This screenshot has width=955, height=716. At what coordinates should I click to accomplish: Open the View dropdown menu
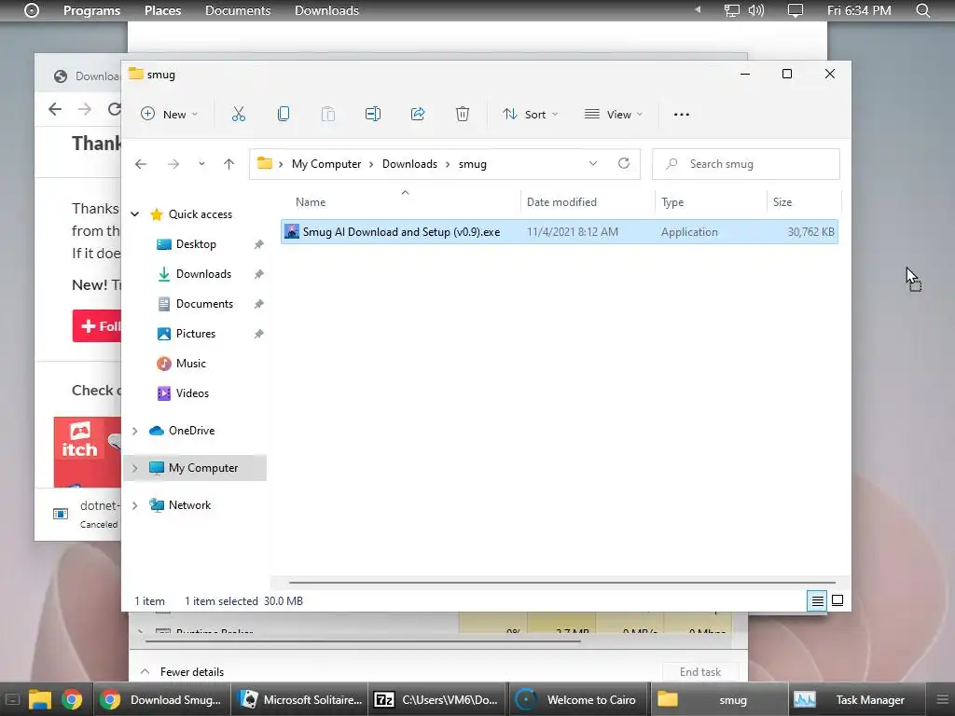[614, 115]
